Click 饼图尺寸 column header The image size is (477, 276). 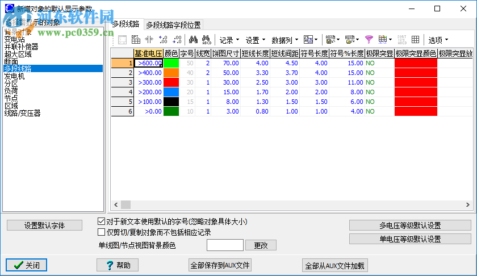pos(225,53)
